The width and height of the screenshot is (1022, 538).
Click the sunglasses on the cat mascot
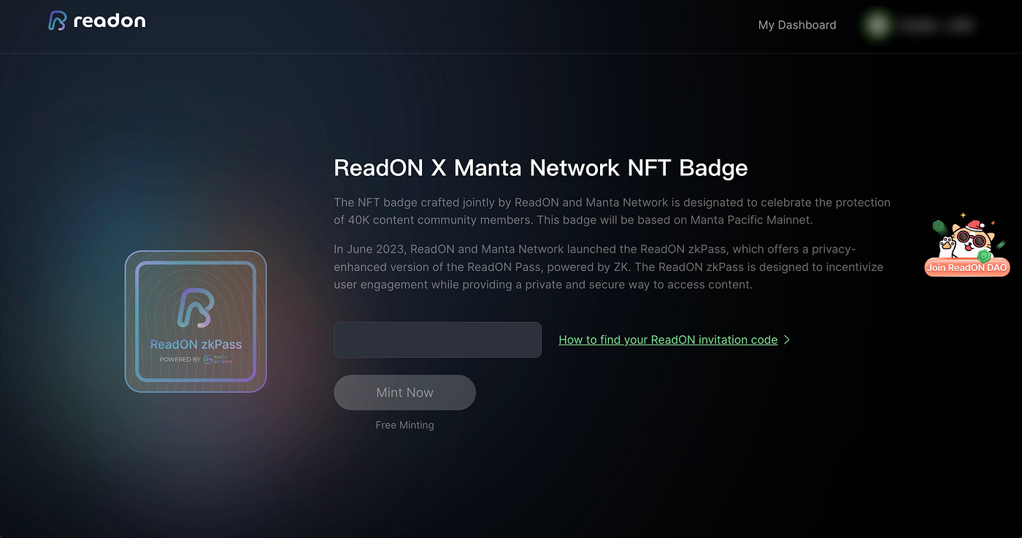[971, 239]
